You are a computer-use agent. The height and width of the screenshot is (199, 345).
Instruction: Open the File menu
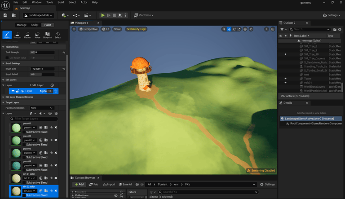click(16, 2)
